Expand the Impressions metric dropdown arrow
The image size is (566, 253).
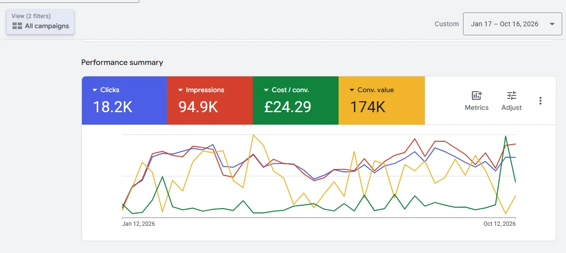click(x=181, y=90)
